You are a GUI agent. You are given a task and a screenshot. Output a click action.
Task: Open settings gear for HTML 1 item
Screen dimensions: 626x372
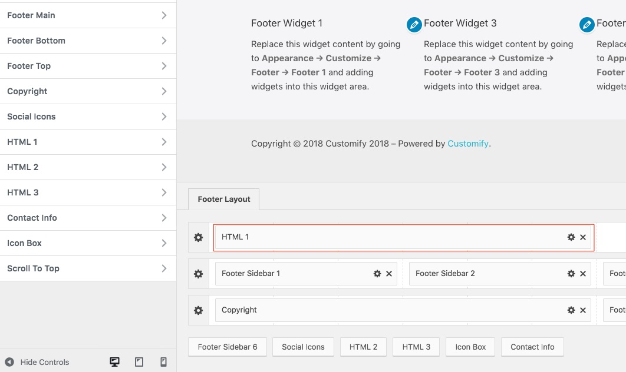[571, 237]
